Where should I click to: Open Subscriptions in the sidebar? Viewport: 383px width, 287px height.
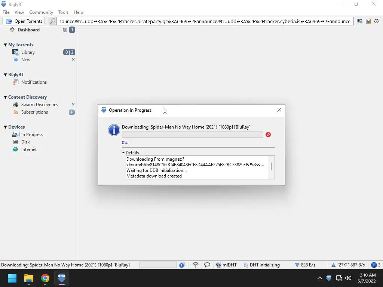34,112
